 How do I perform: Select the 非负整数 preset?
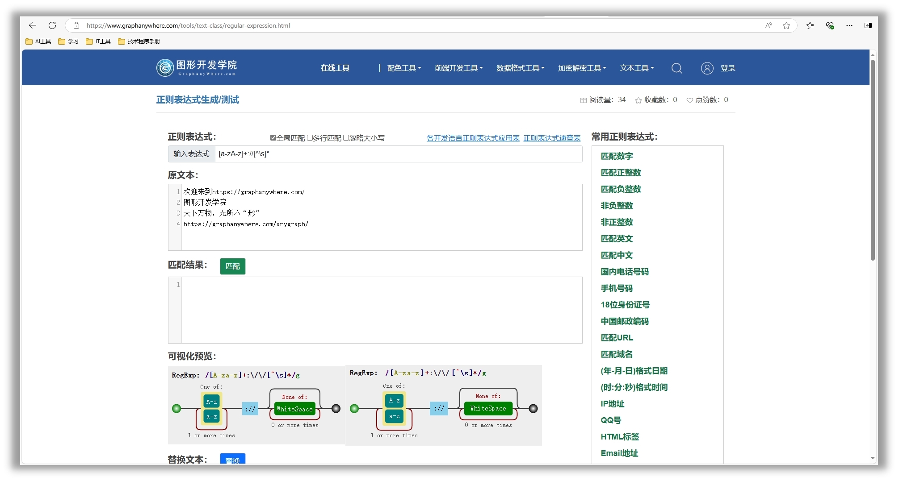tap(617, 206)
